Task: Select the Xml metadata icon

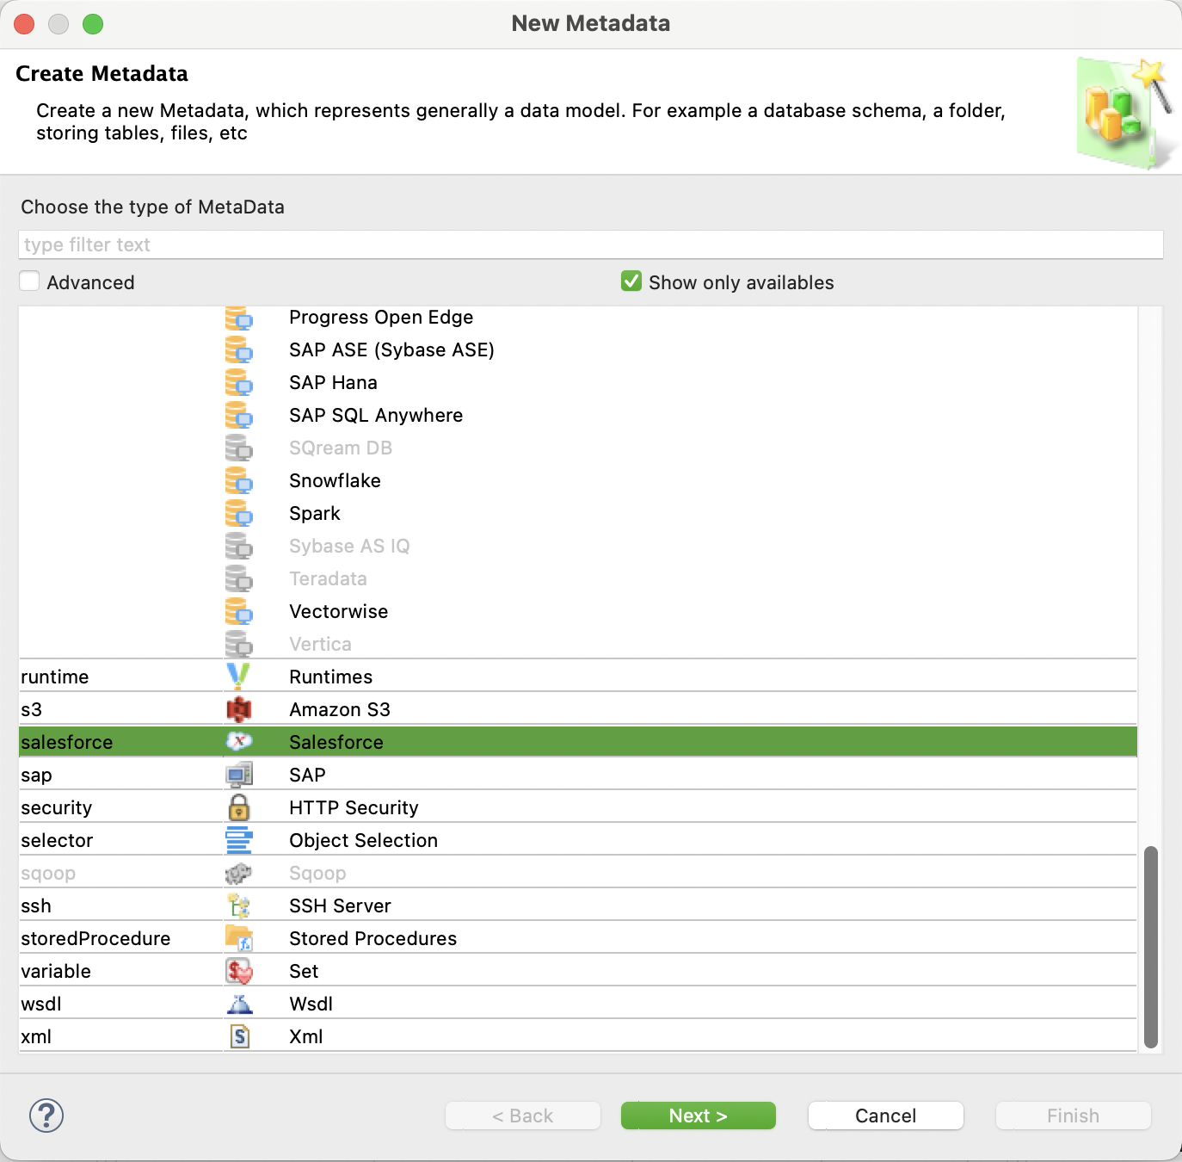Action: [x=239, y=1035]
